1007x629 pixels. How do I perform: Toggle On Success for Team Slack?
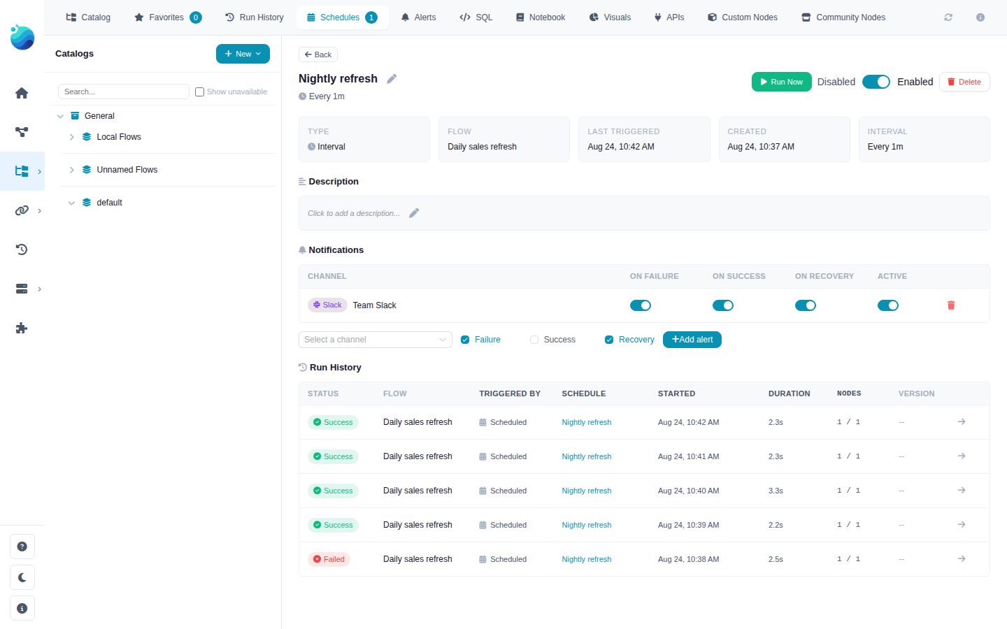pyautogui.click(x=723, y=305)
